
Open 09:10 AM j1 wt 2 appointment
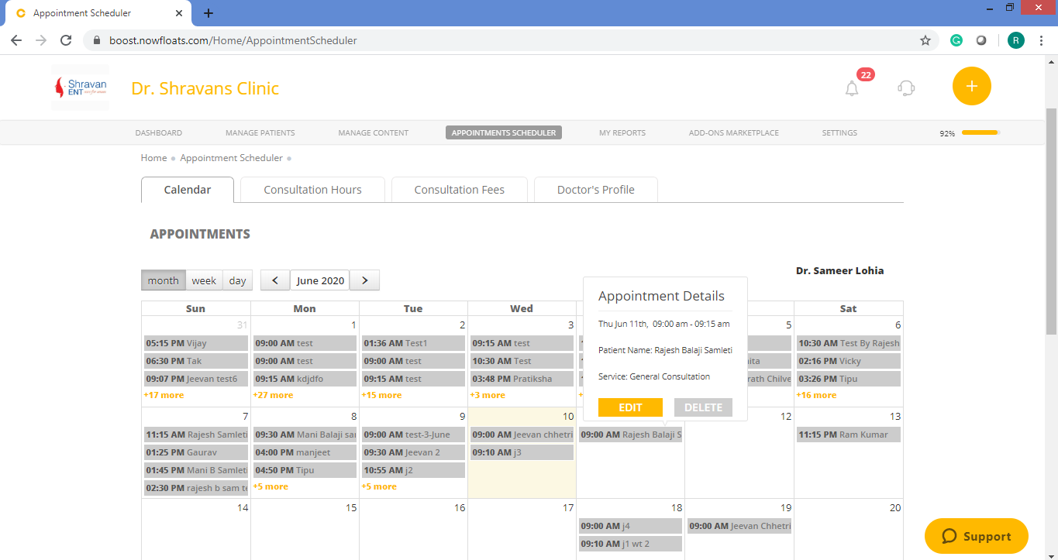(x=631, y=544)
